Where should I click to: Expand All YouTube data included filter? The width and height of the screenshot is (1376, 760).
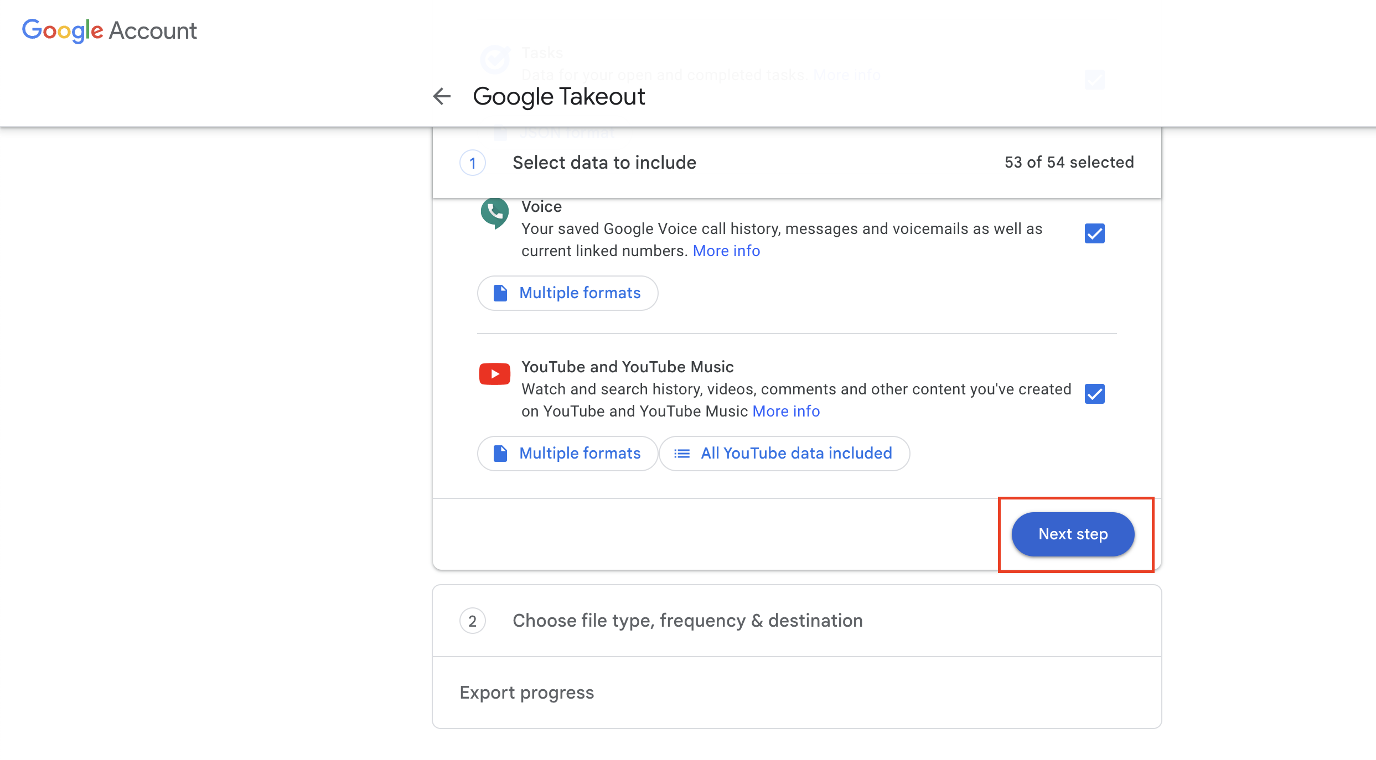coord(784,453)
